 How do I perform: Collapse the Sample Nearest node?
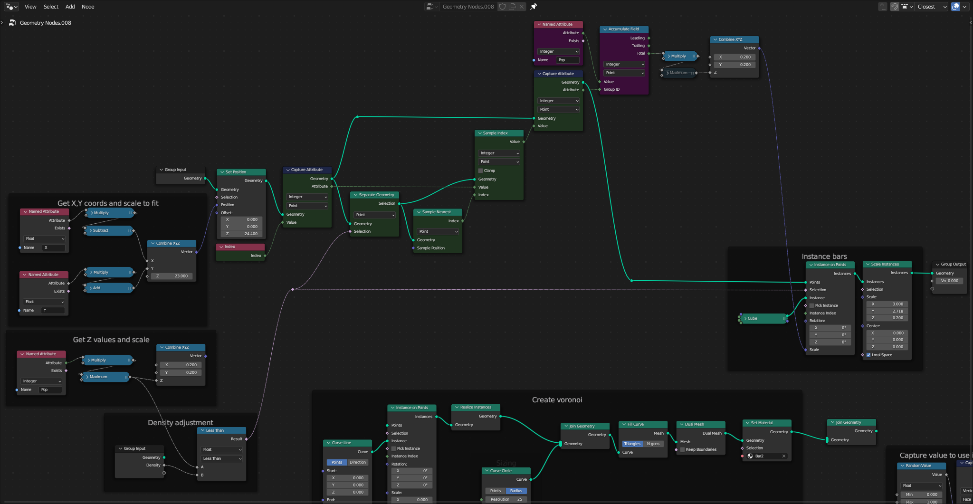419,212
